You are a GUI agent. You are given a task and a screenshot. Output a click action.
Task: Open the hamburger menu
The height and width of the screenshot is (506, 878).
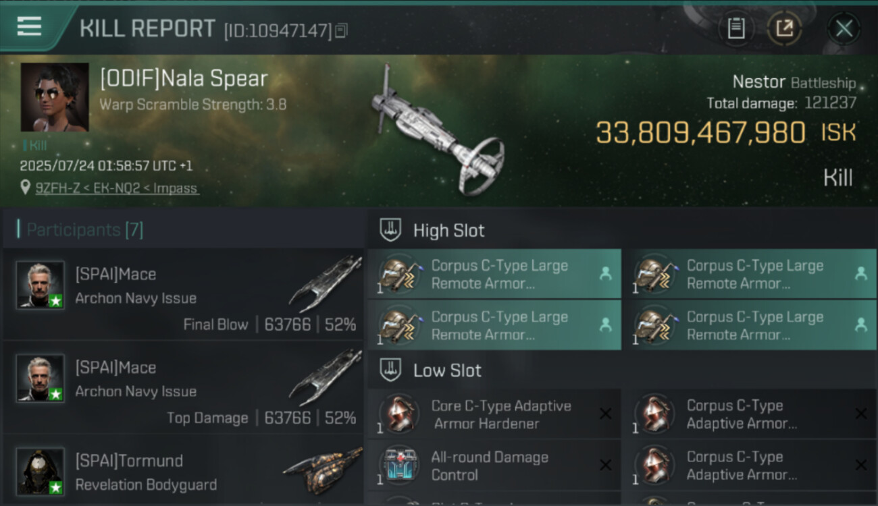[x=29, y=27]
